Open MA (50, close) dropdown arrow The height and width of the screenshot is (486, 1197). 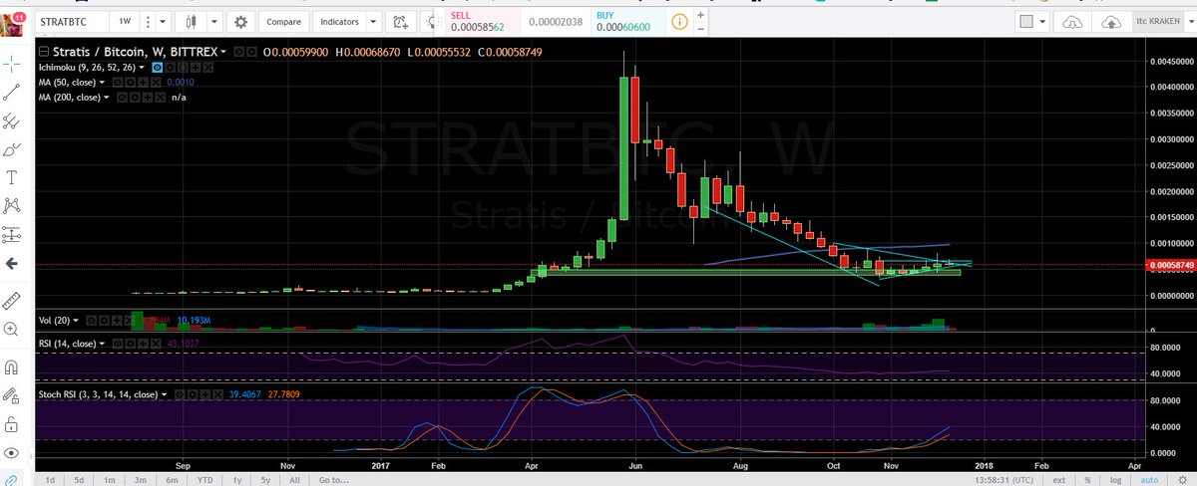102,83
